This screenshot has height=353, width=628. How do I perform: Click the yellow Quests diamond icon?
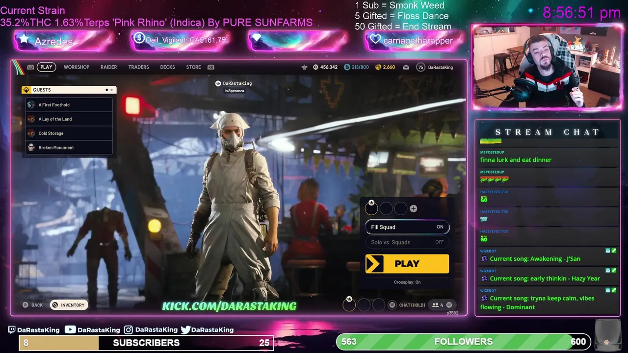point(26,90)
